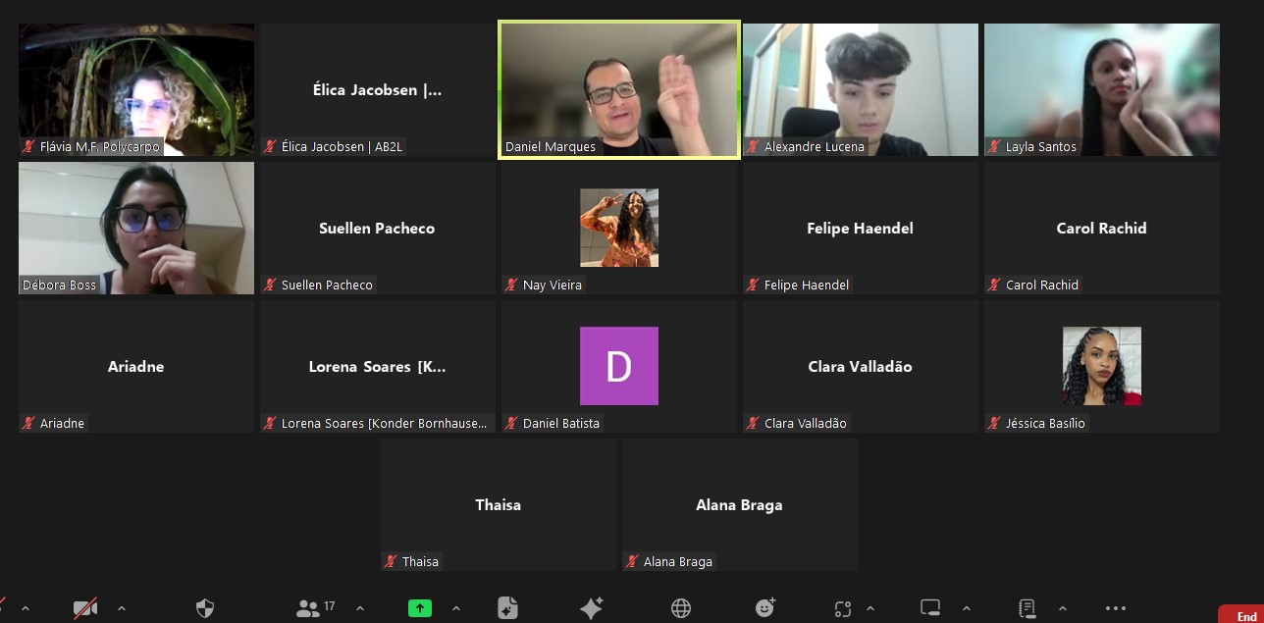Expand notes options chevron
Image resolution: width=1264 pixels, height=623 pixels.
(x=1063, y=608)
